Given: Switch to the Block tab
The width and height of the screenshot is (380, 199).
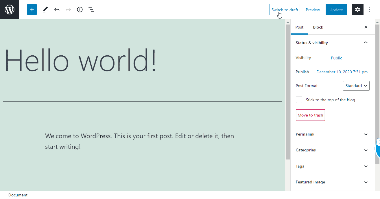Looking at the screenshot, I should pyautogui.click(x=318, y=27).
